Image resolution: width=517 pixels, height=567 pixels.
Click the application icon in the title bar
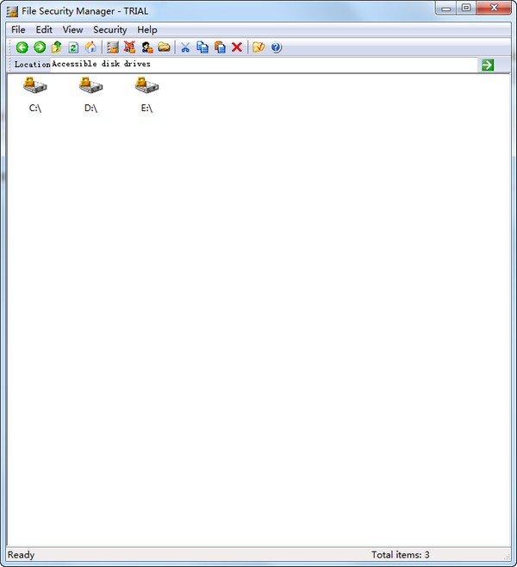coord(12,11)
